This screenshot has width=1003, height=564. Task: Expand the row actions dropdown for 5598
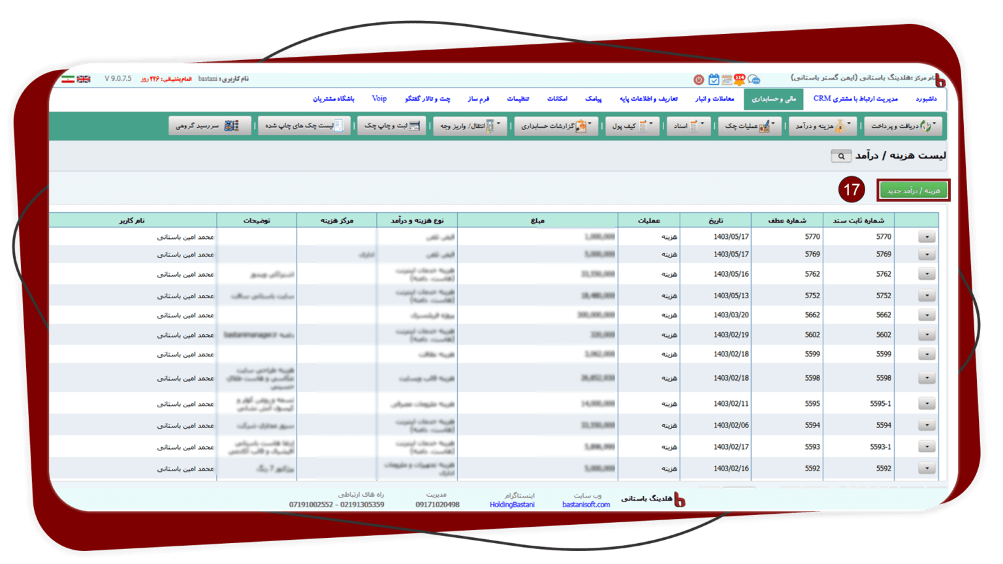point(927,378)
